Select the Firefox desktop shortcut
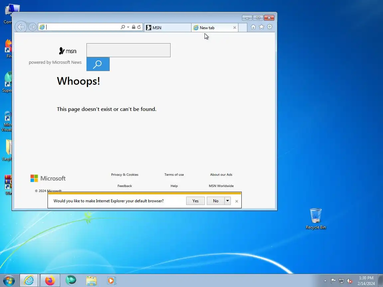The height and width of the screenshot is (287, 383). 7,49
